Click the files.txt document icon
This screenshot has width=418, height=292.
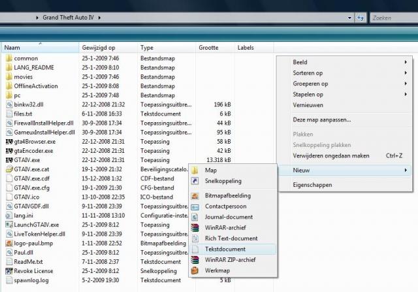point(9,114)
